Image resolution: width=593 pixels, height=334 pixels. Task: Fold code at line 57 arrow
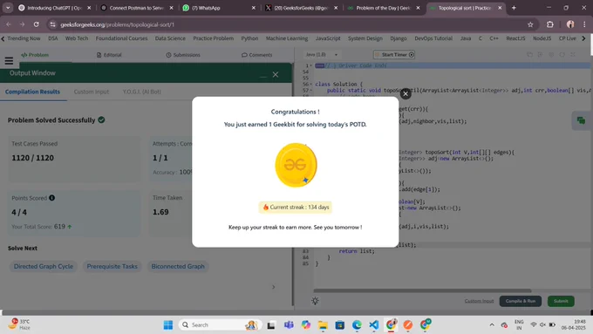point(310,91)
